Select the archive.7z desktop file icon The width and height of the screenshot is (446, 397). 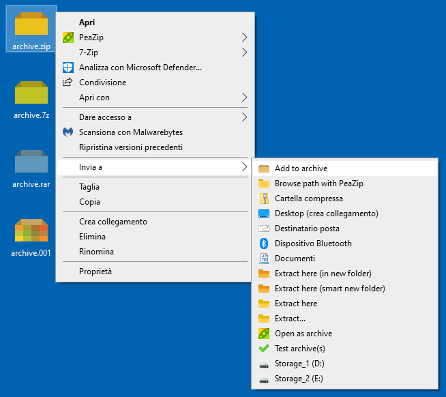pos(31,93)
